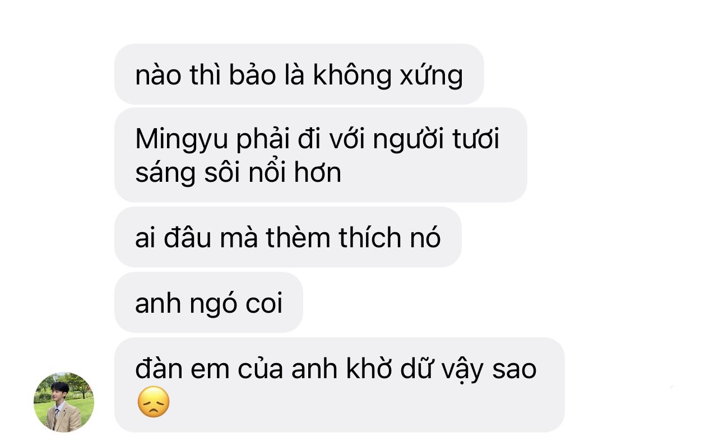Click the words "sáng sôi nổi hơn" line

coord(238,173)
